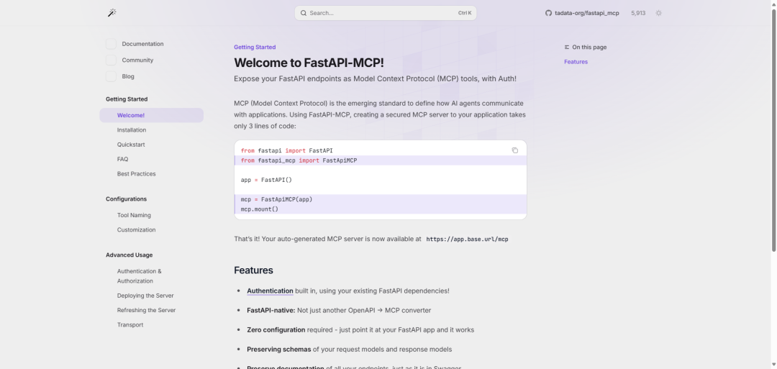The height and width of the screenshot is (369, 777).
Task: Click the Blog icon box
Action: pyautogui.click(x=111, y=76)
